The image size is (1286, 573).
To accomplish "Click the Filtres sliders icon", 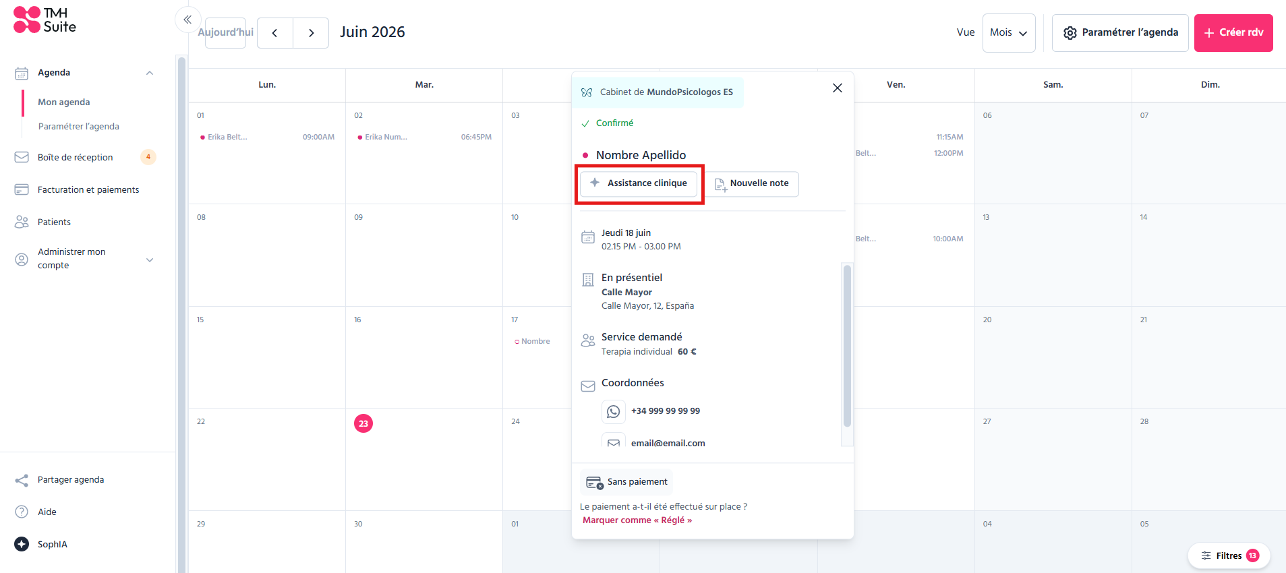I will tap(1206, 555).
